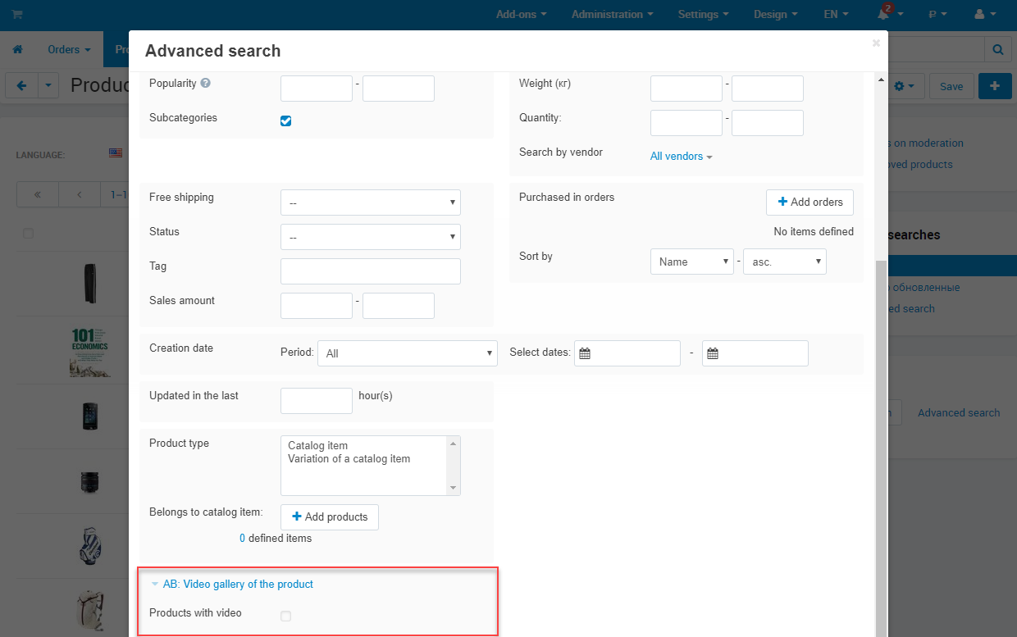Open the creation date Period dropdown
This screenshot has width=1017, height=637.
click(408, 353)
